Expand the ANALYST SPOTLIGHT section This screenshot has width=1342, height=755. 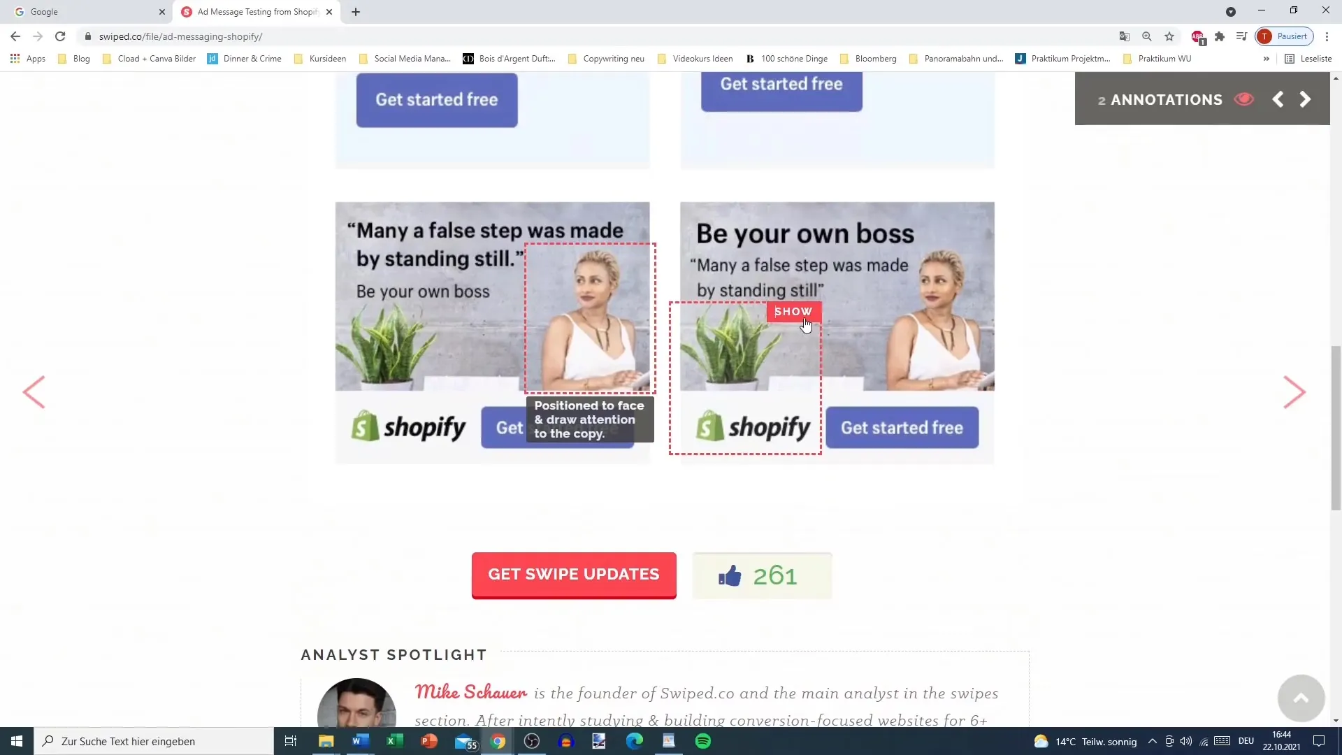394,654
